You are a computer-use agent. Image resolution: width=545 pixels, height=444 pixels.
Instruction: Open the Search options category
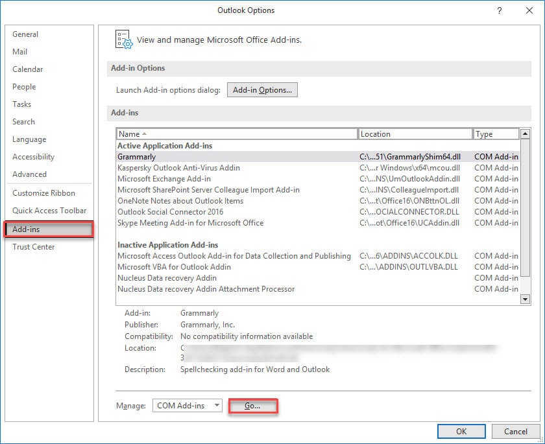(x=23, y=121)
